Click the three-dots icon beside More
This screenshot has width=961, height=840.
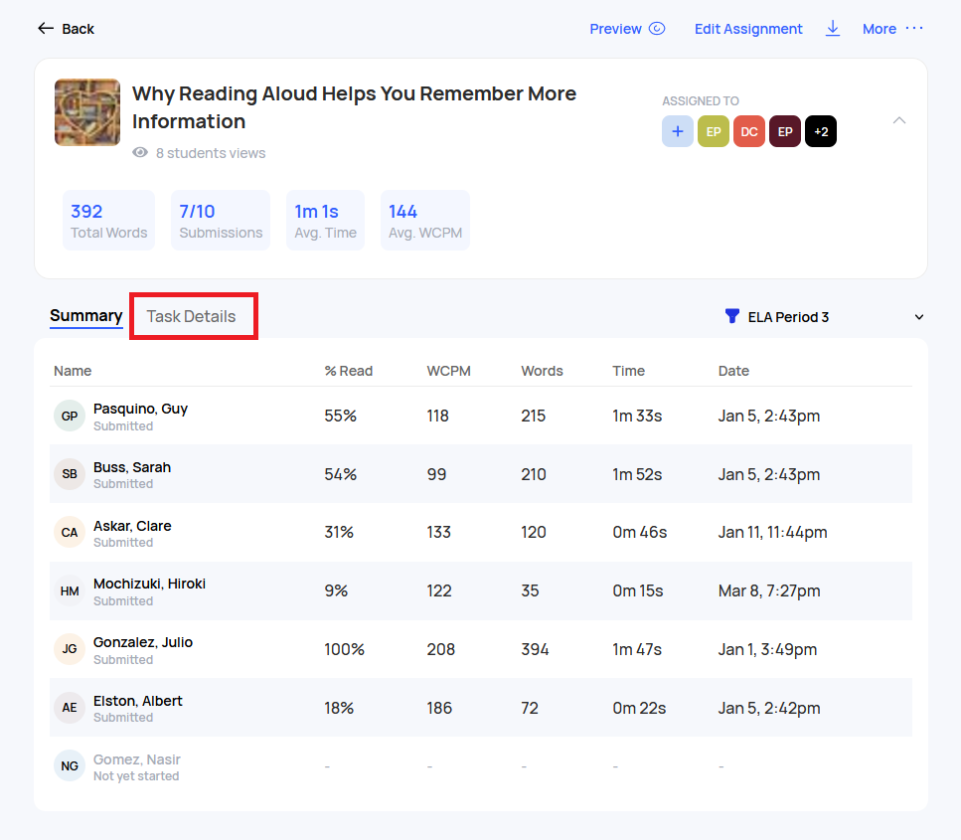tap(914, 28)
